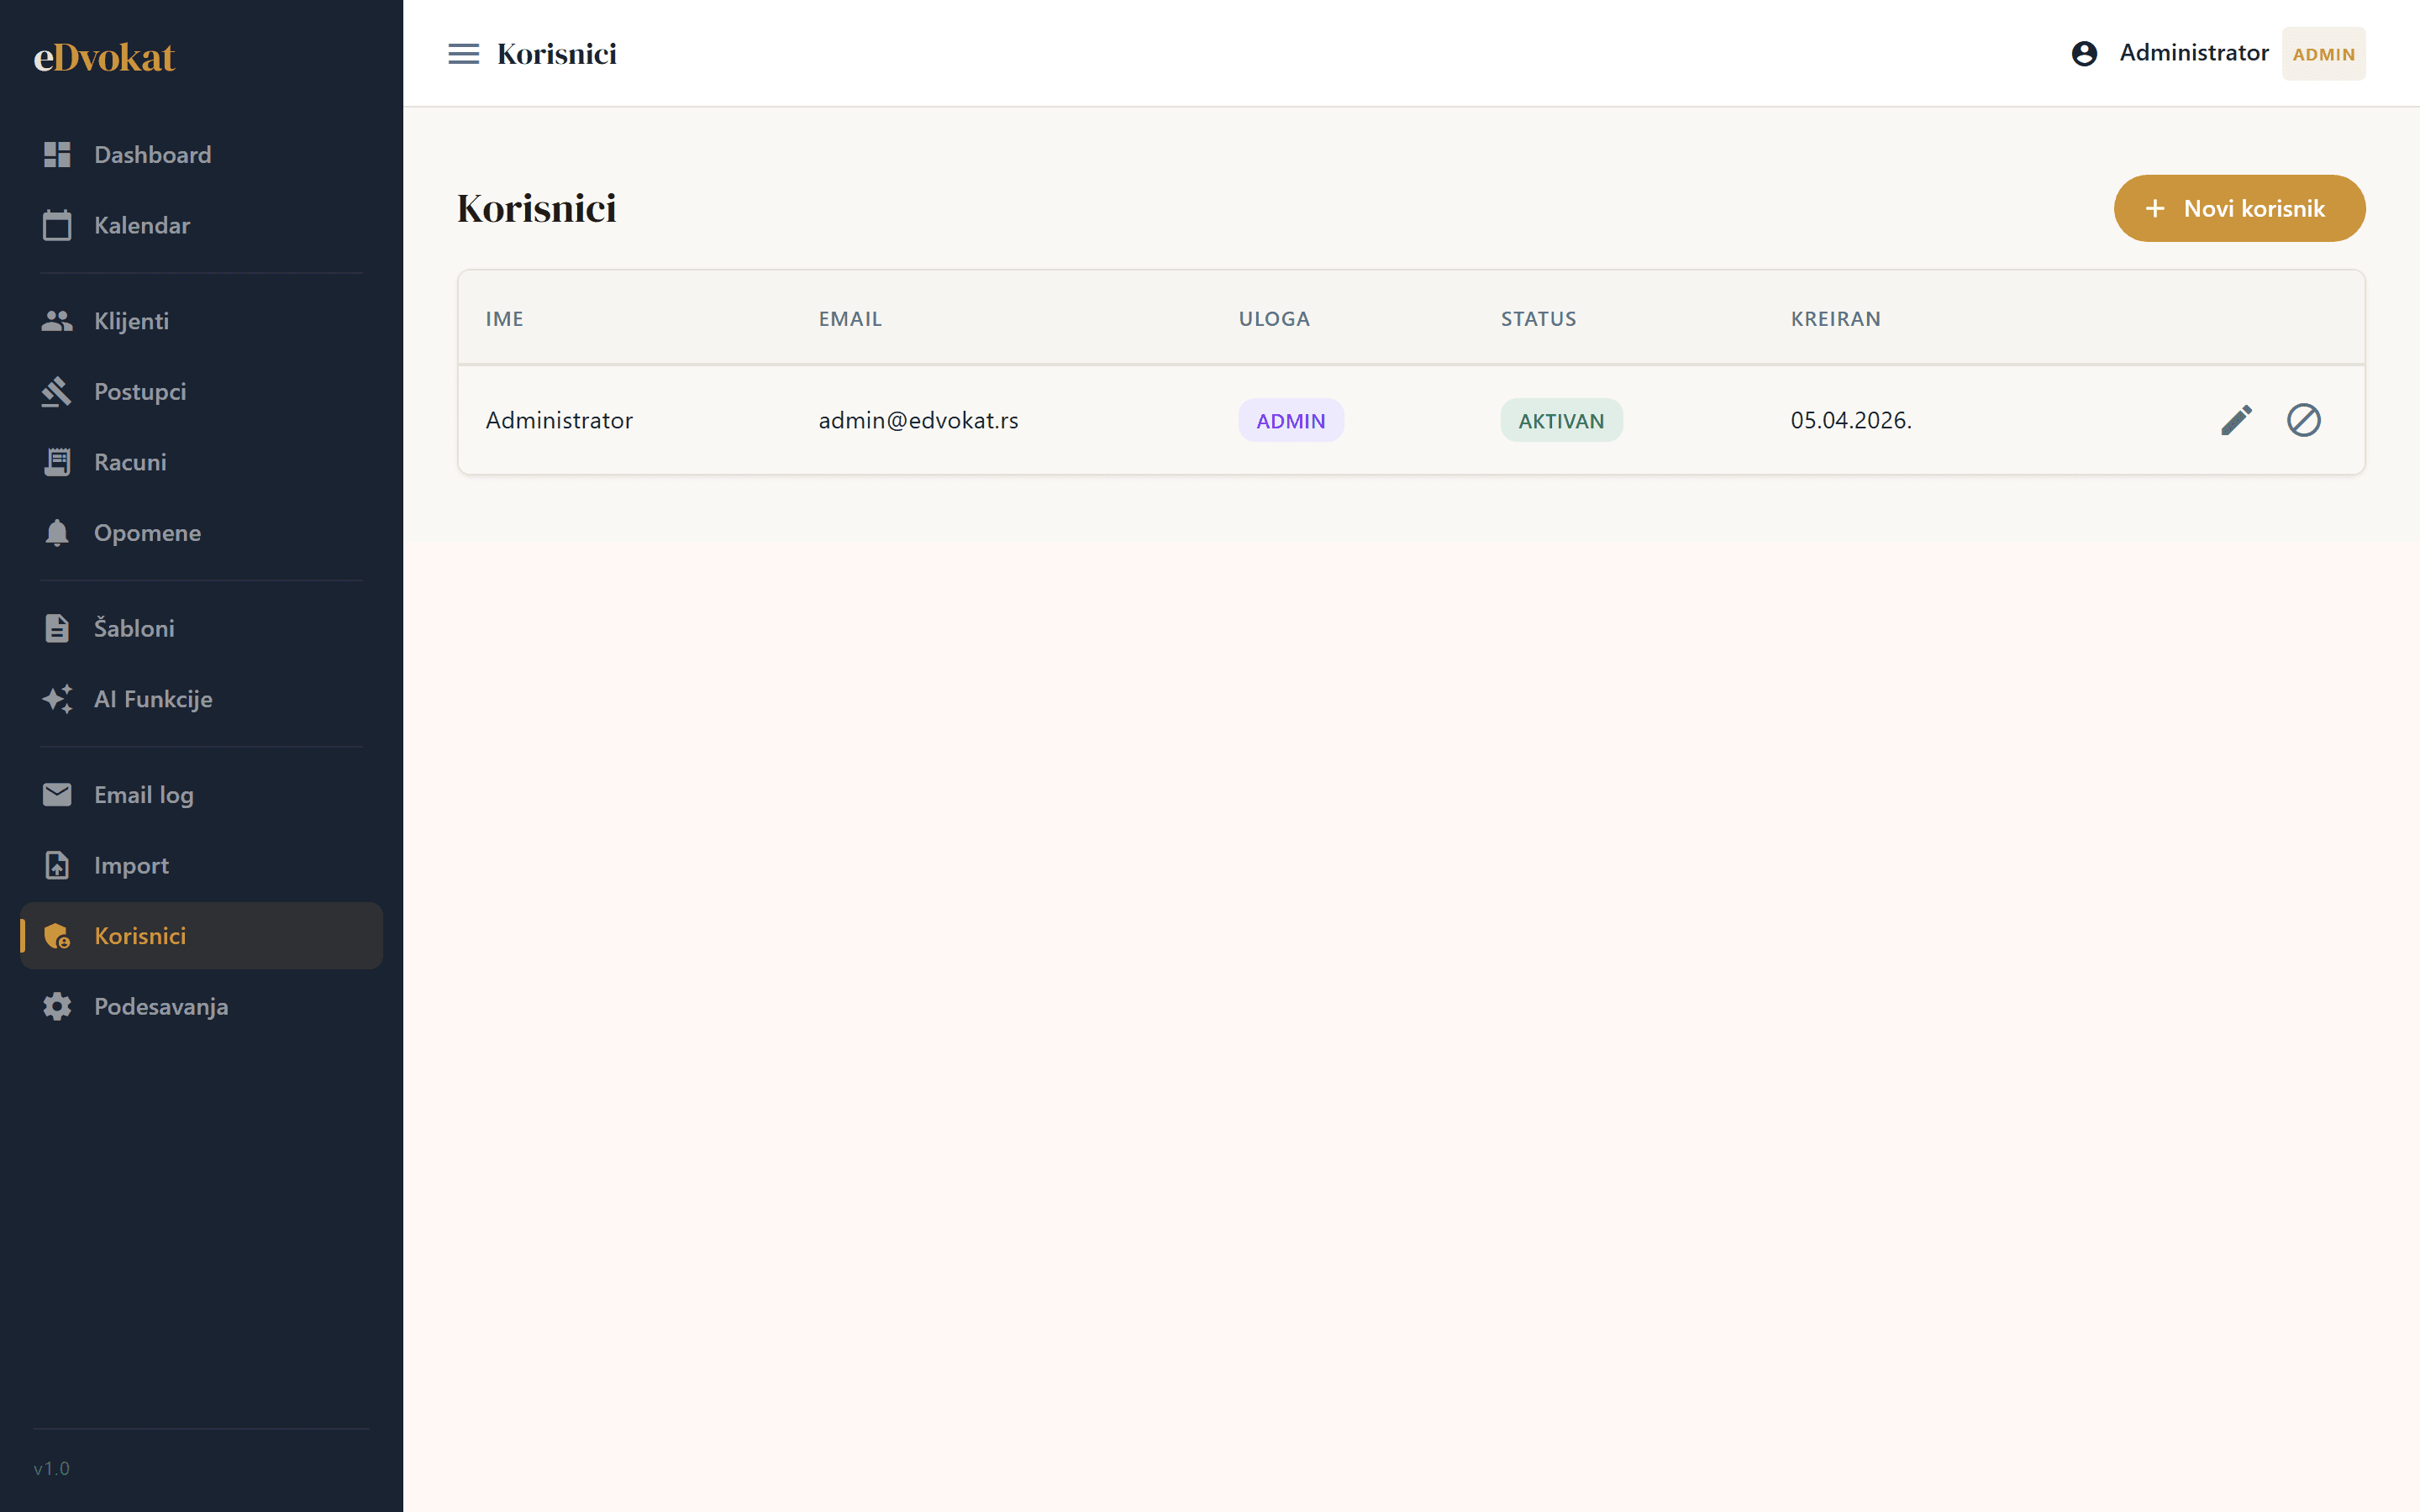This screenshot has height=1512, width=2420.
Task: Edit Administrator user with pencil icon
Action: [x=2236, y=420]
